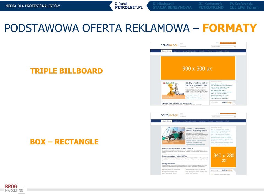Click 'Wiadomości' menu in bottom site screenshot

click(177, 121)
